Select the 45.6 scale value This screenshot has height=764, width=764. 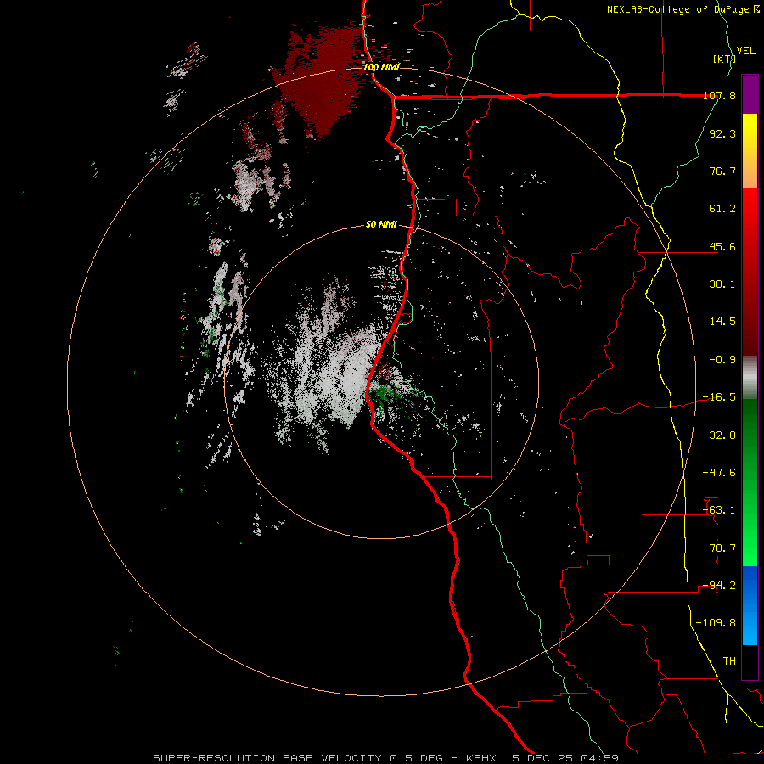(x=722, y=246)
